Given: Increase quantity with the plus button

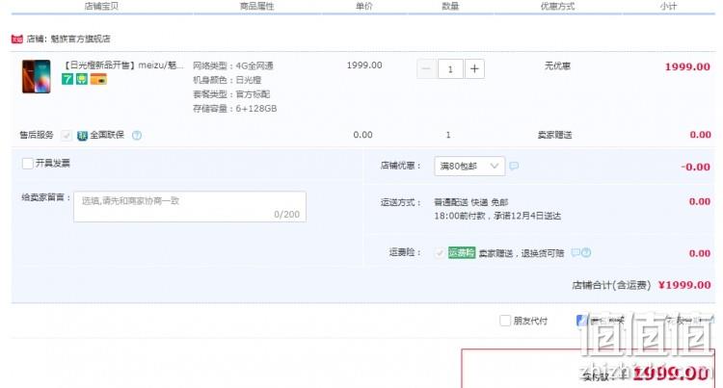Looking at the screenshot, I should tap(474, 69).
